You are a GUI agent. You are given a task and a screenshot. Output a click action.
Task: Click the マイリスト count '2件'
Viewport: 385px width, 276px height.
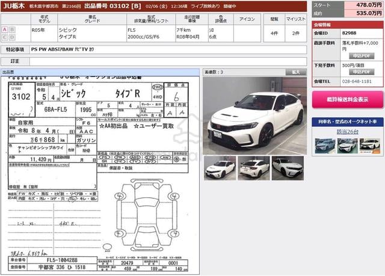295,33
